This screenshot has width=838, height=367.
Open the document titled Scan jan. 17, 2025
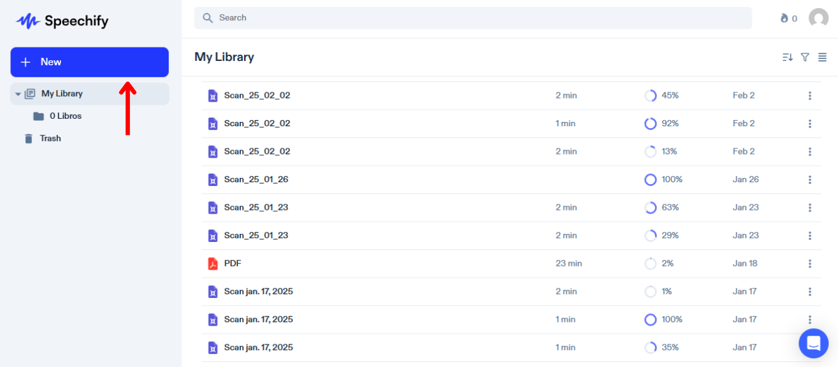coord(259,291)
